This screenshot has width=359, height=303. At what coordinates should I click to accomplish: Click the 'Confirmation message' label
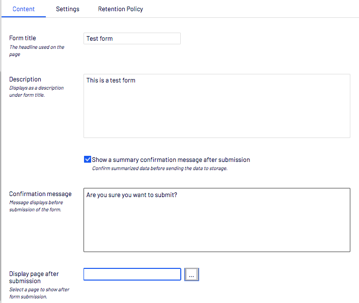pos(40,194)
